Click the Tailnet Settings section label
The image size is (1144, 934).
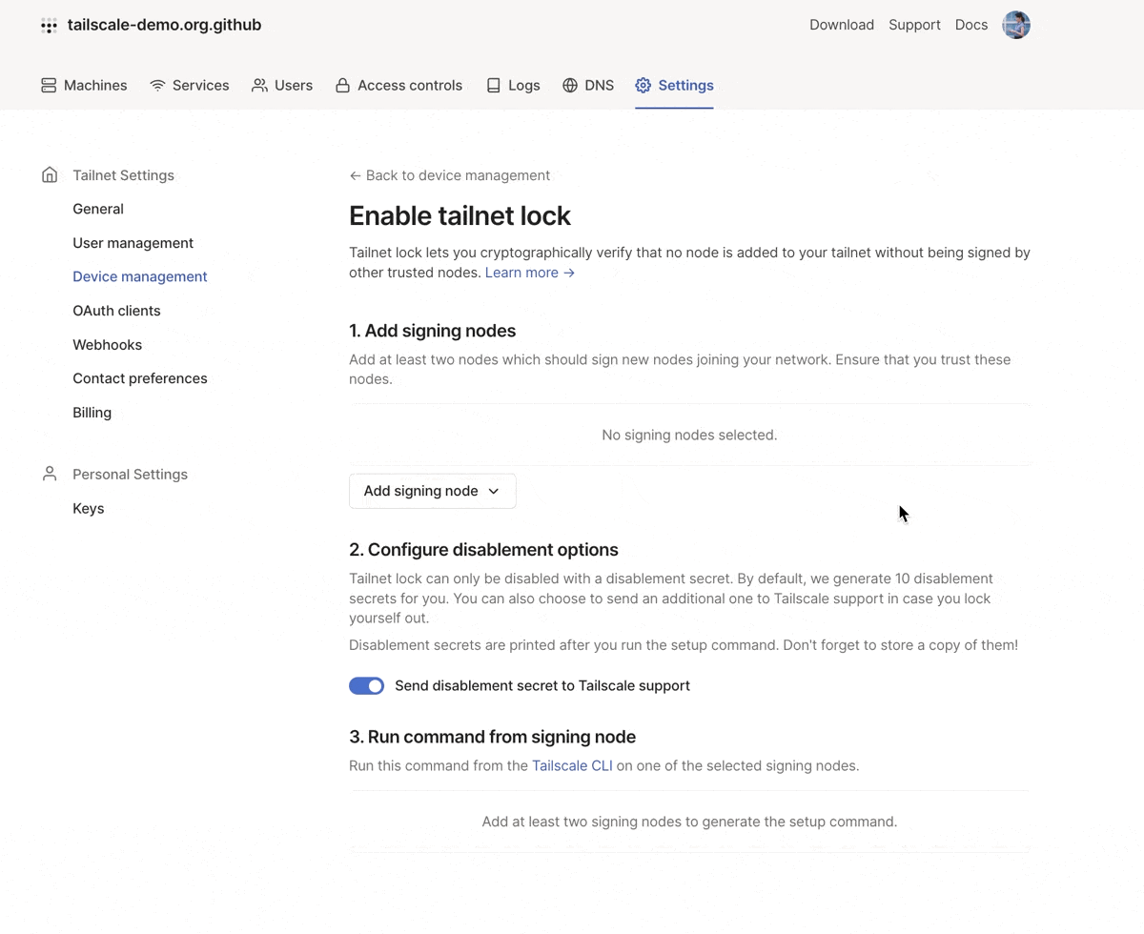click(123, 175)
